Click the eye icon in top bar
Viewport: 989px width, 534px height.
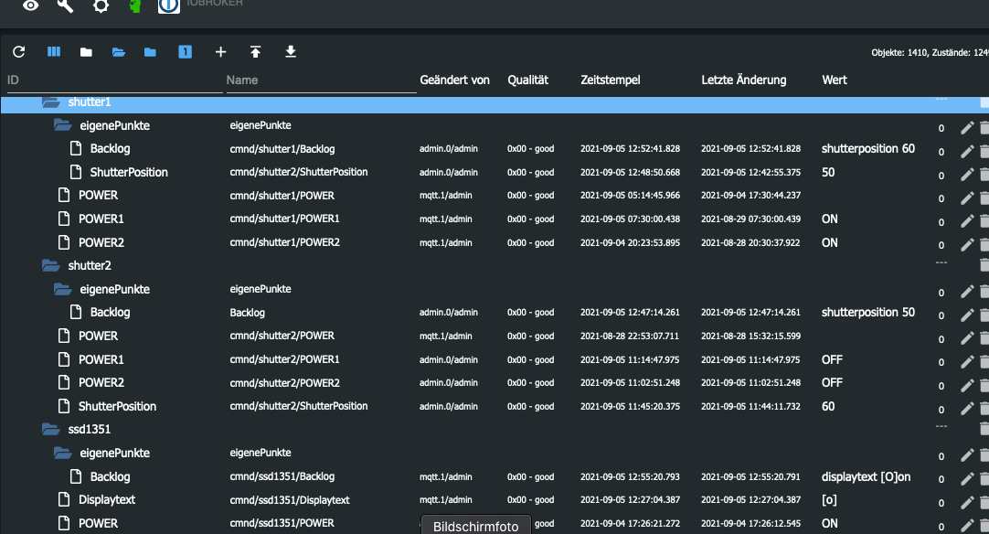[x=31, y=5]
